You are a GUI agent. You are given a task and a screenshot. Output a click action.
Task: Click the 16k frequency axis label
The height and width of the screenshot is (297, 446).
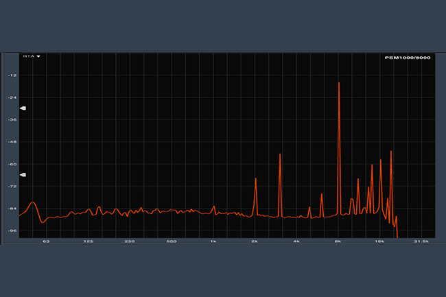(x=379, y=241)
